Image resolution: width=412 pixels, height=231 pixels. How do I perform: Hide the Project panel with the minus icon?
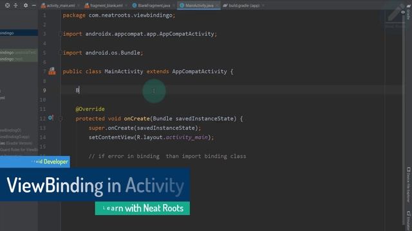pos(33,5)
